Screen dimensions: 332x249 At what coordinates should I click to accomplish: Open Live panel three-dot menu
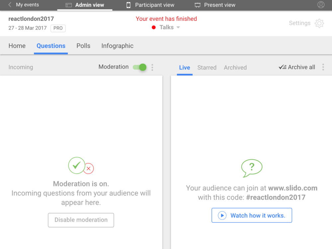click(323, 67)
